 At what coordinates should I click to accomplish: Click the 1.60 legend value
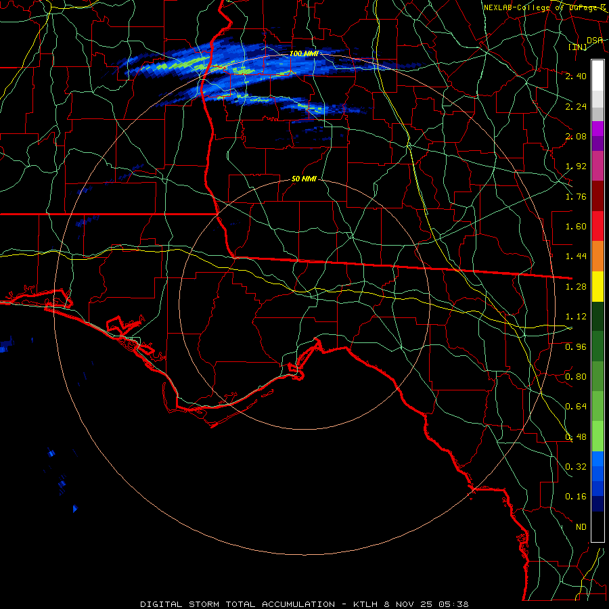[576, 227]
